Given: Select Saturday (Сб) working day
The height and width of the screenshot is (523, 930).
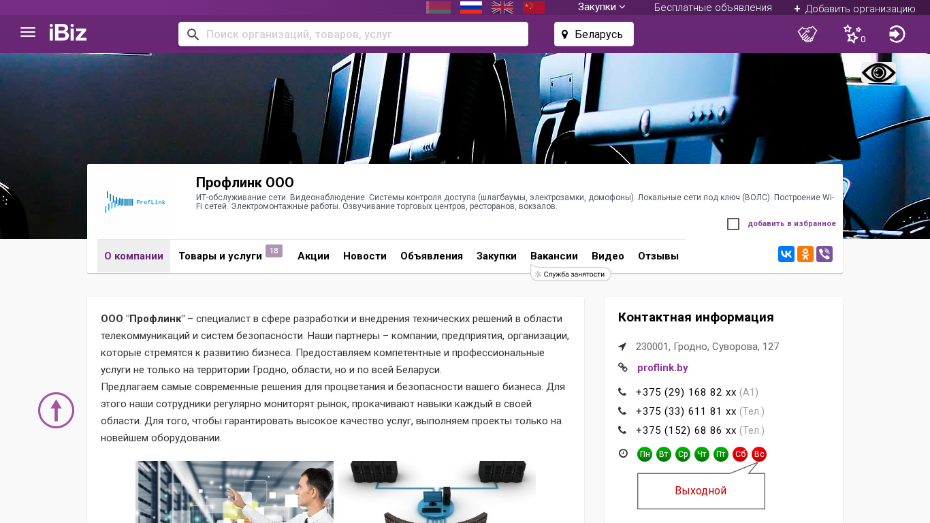Looking at the screenshot, I should click(740, 454).
